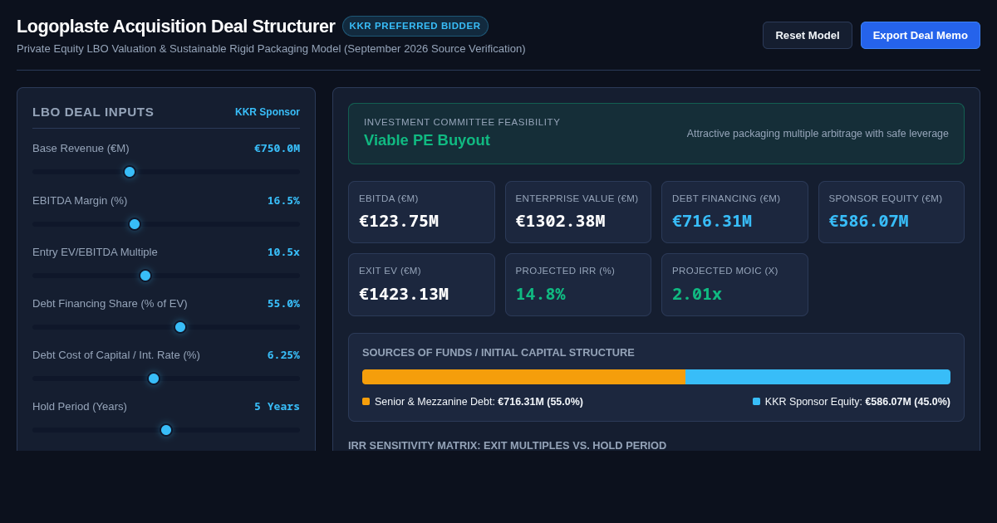The height and width of the screenshot is (523, 997).
Task: Move the EBITDA Margin slider handle
Action: pyautogui.click(x=135, y=224)
